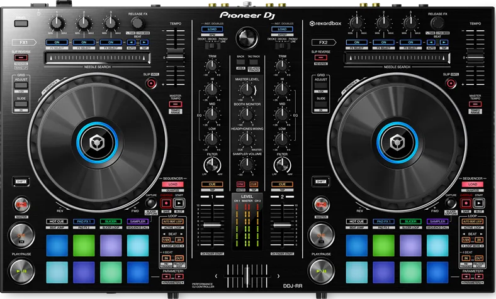Viewport: 496px width, 299px height.
Task: Hit the right deck PLAY/PAUSE button
Action: tap(322, 271)
